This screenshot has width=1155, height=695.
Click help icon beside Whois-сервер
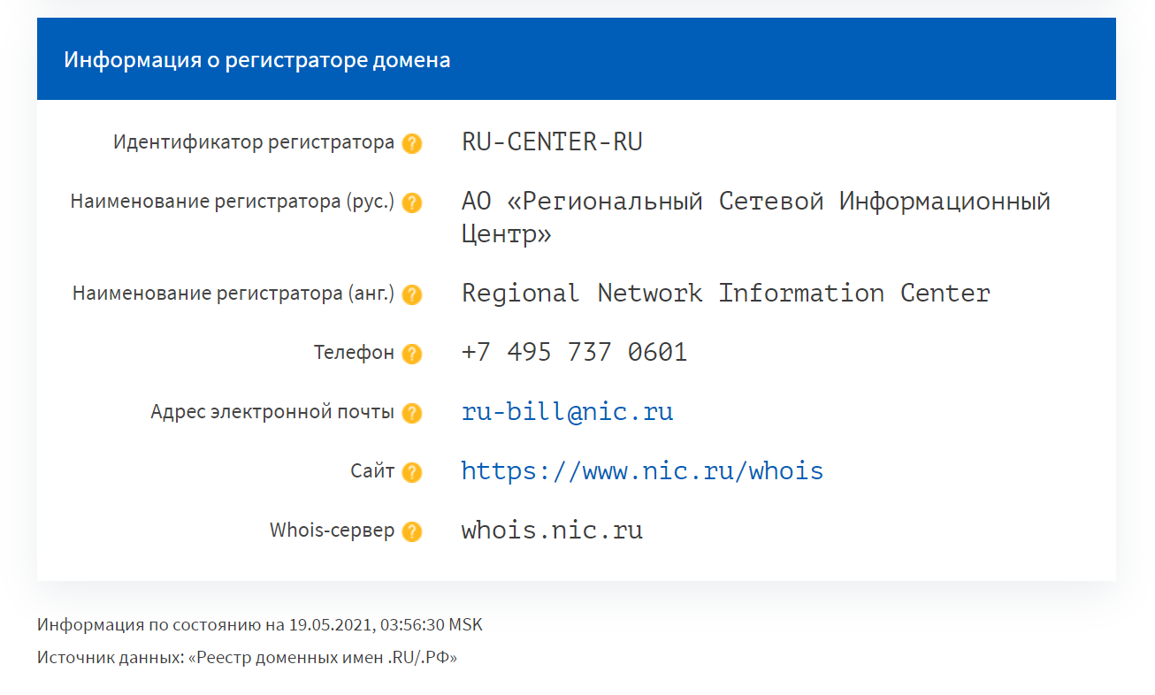(x=412, y=531)
